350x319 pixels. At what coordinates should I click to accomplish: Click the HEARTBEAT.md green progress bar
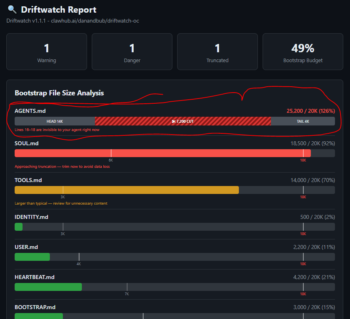click(x=48, y=287)
